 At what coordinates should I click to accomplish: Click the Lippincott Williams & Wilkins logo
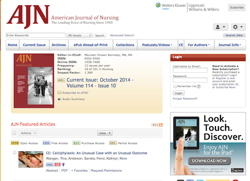pyautogui.click(x=203, y=7)
